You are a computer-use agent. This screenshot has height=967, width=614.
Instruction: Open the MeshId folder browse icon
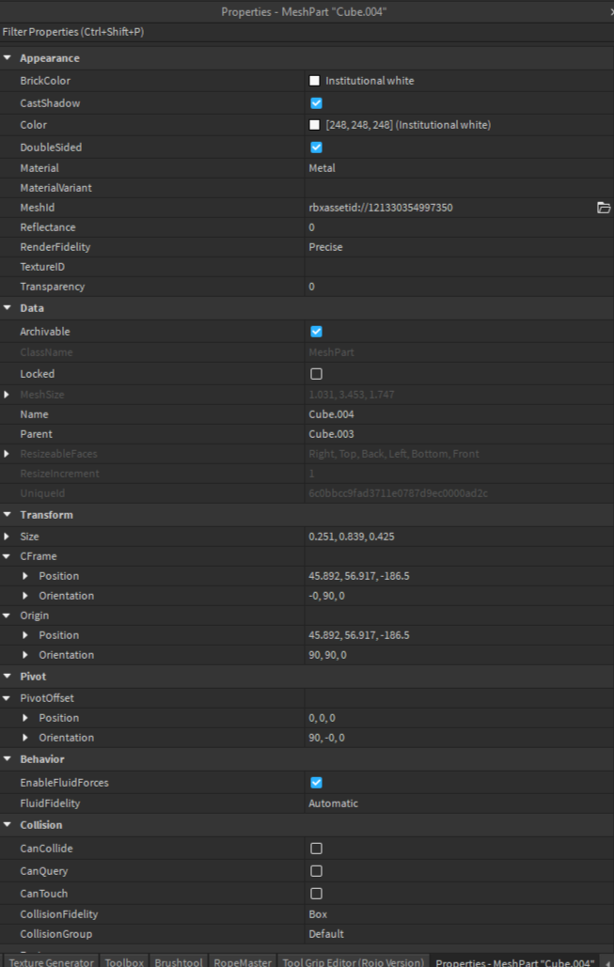point(604,208)
